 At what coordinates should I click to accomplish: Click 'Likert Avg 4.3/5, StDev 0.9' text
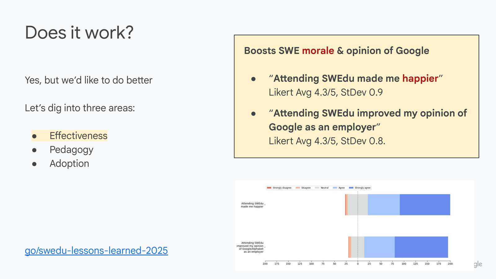326,92
